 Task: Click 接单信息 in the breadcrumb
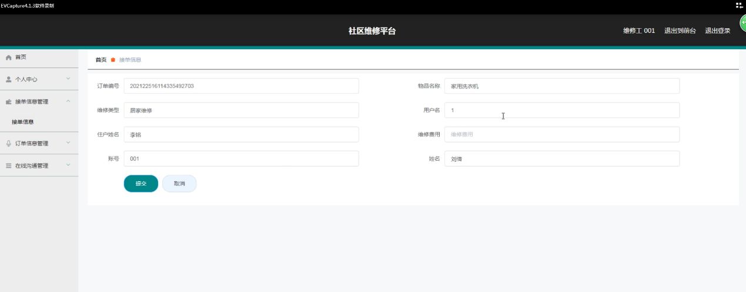[130, 60]
